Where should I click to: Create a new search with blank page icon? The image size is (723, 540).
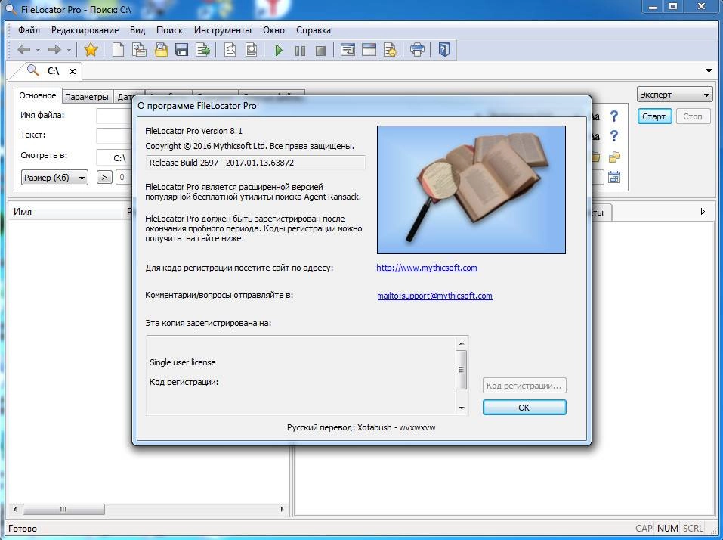click(x=118, y=49)
